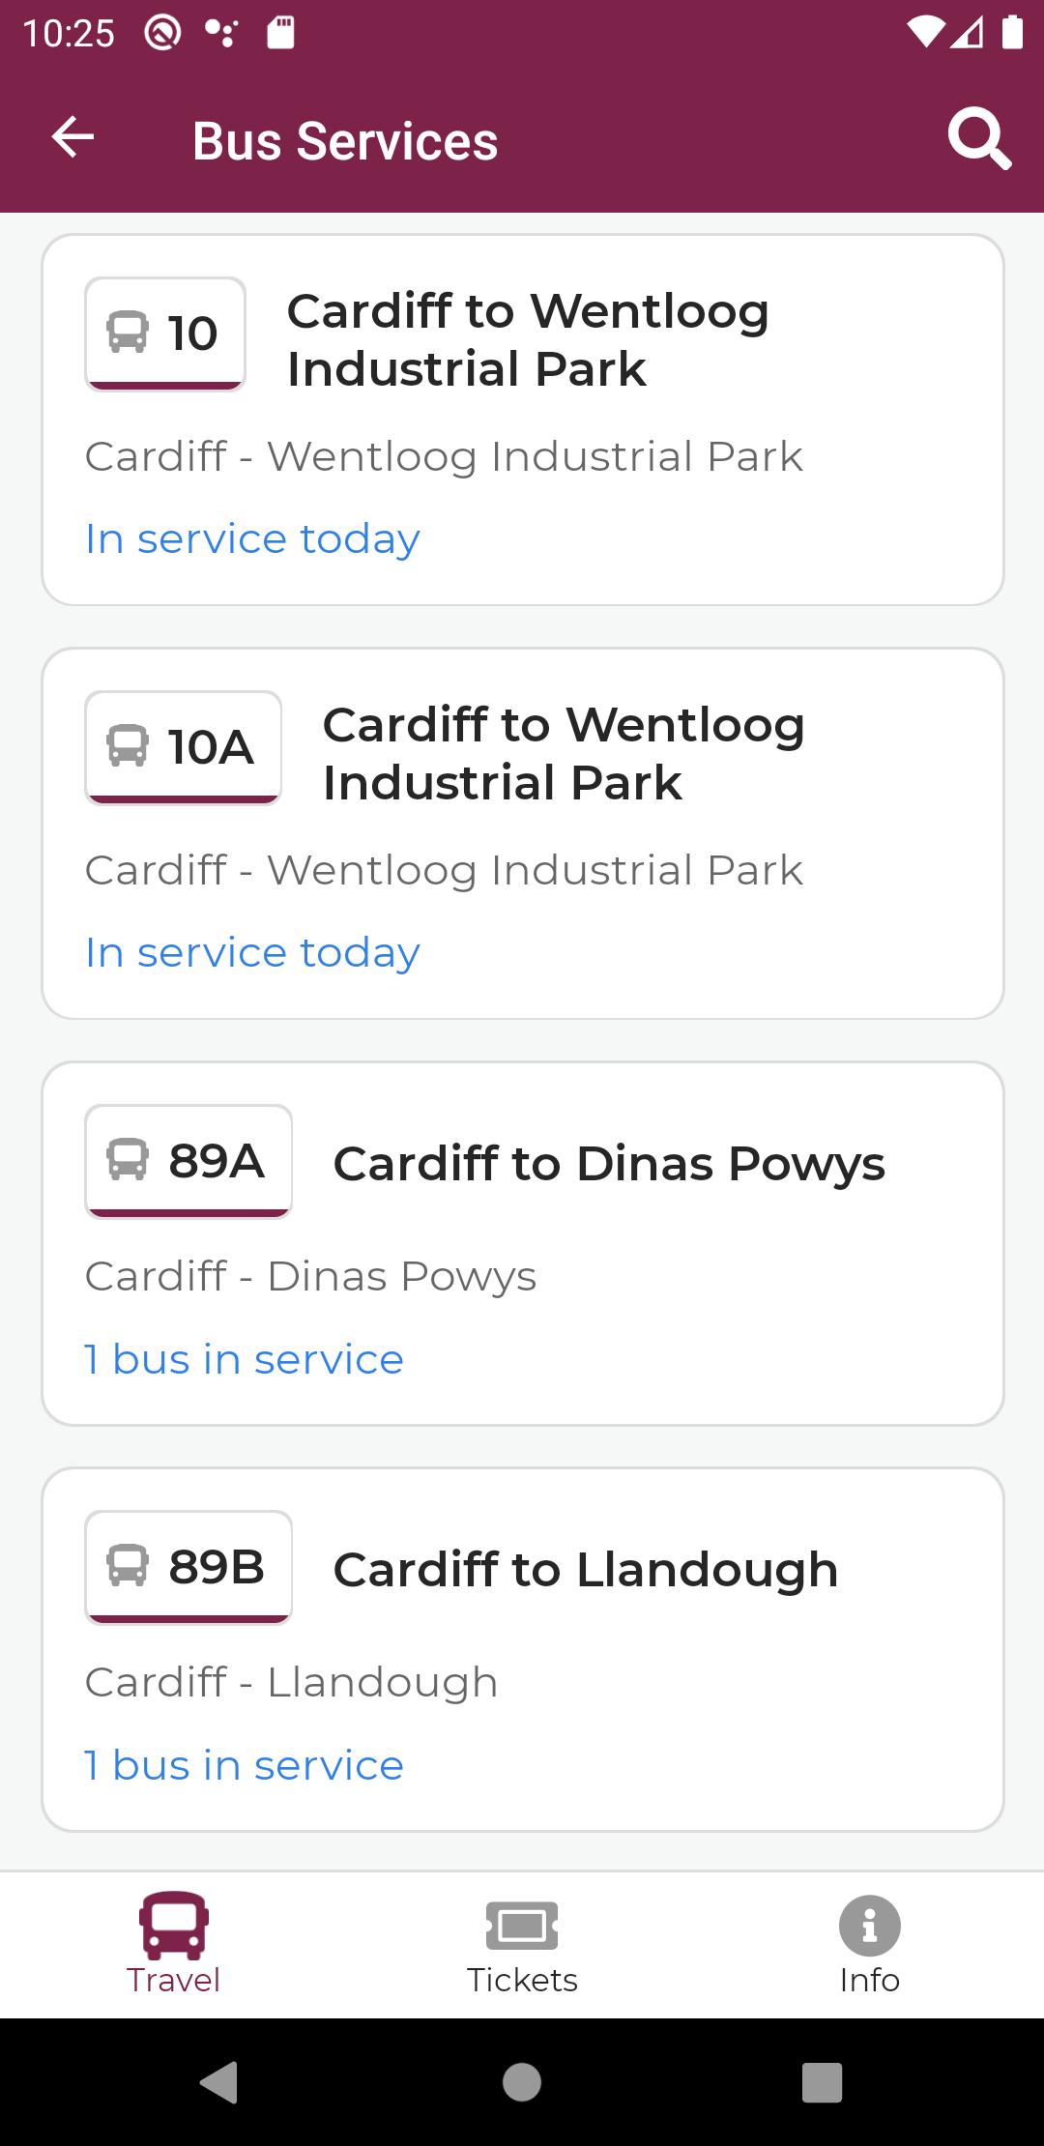Open Cardiff to Dinas Powys service card

point(523,1243)
